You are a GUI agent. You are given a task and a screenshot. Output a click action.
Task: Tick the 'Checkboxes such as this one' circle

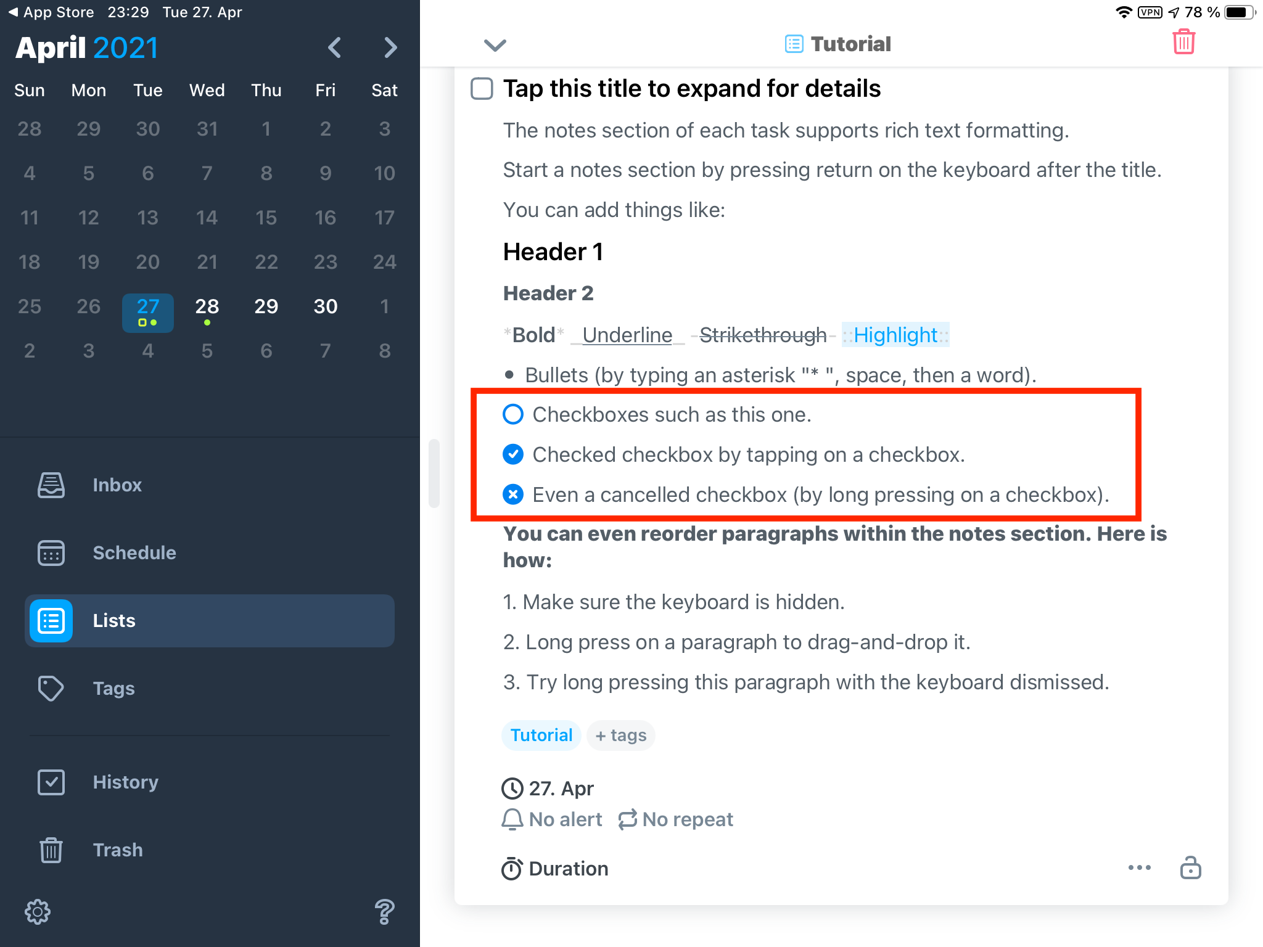(x=513, y=414)
